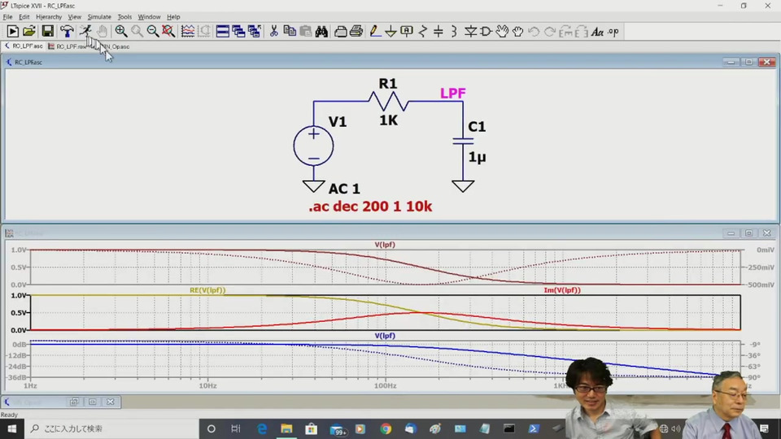
Task: Click the Mirror component icon
Action: 581,32
